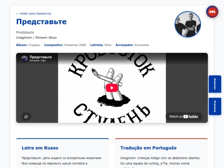
Task: Click the translated line 'Imaginem: crianças índigo com os abdomens abertos'
Action: (160, 158)
